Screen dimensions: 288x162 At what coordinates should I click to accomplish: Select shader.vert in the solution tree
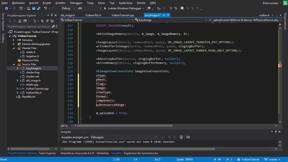pos(32,76)
